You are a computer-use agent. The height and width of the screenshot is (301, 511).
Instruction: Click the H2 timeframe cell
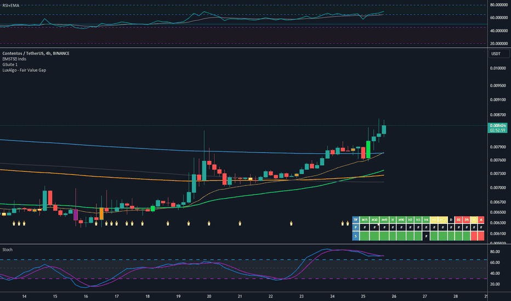point(410,219)
